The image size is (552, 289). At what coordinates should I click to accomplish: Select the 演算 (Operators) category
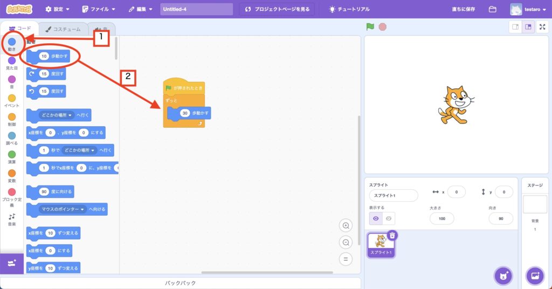tap(12, 157)
